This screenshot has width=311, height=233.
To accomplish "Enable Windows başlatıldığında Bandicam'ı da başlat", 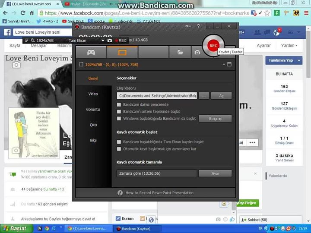I will click(119, 119).
